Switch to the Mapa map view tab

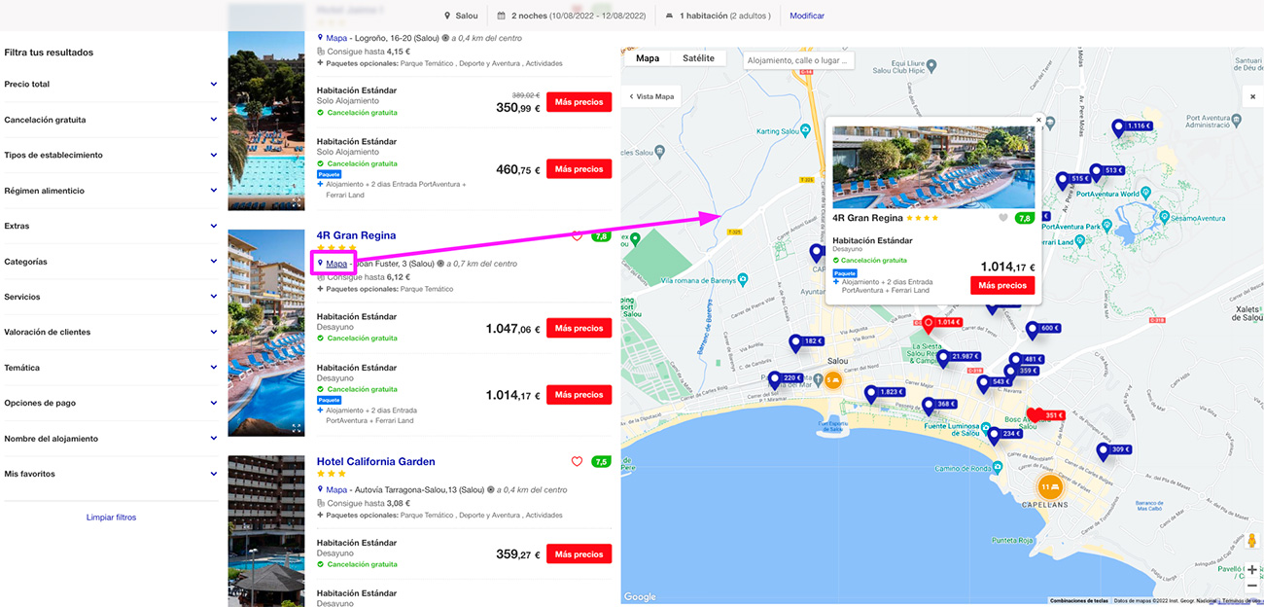(x=648, y=58)
